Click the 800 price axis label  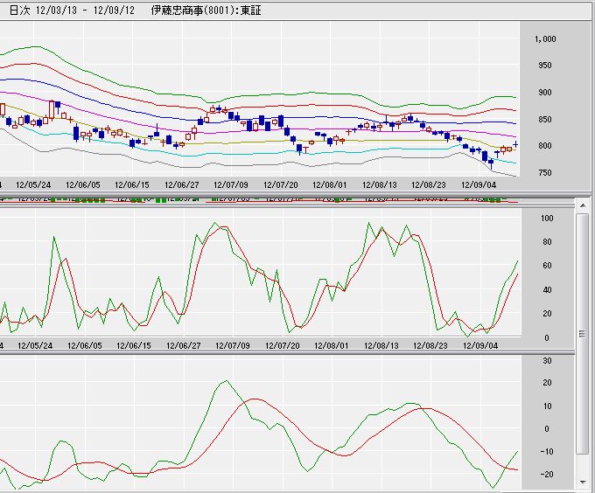(545, 145)
